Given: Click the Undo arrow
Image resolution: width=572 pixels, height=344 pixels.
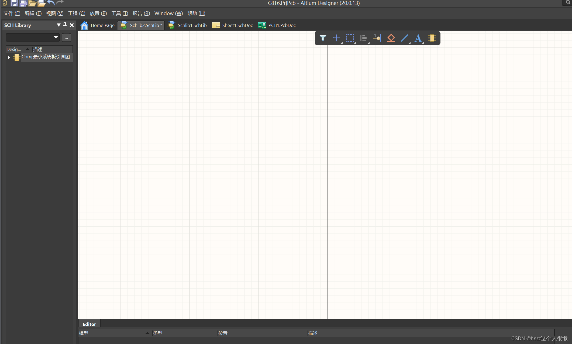Looking at the screenshot, I should 51,3.
